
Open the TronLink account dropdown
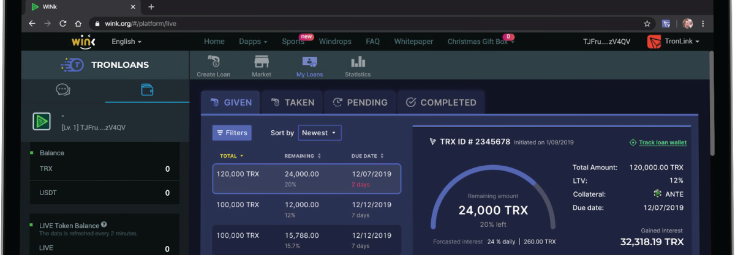click(x=681, y=42)
